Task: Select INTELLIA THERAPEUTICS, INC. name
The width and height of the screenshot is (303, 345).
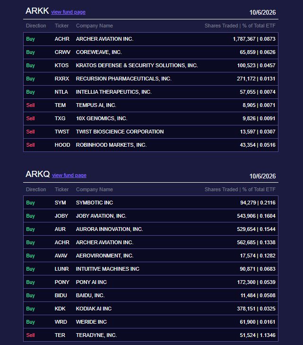Action: (x=113, y=92)
